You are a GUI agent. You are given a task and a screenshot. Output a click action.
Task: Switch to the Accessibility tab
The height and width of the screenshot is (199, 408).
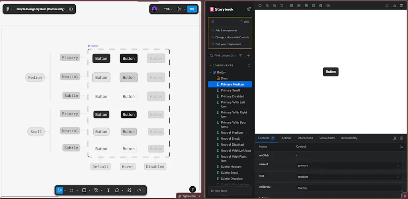(x=349, y=138)
